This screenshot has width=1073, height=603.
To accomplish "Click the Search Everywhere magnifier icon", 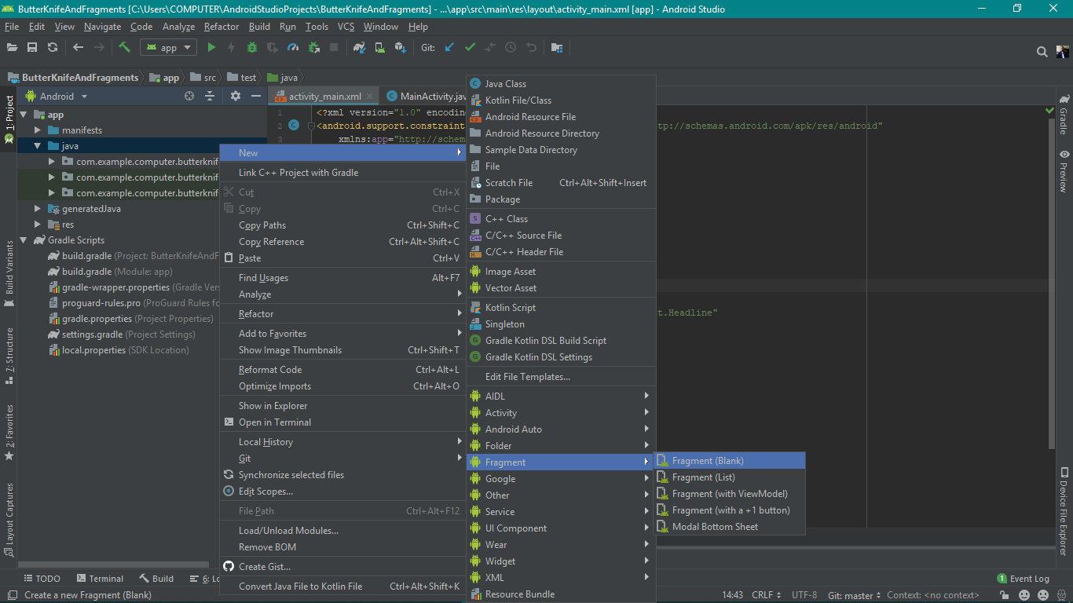I will click(1042, 52).
